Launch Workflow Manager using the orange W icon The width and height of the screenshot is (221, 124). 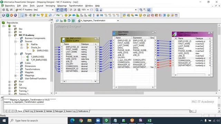[x=11, y=15]
